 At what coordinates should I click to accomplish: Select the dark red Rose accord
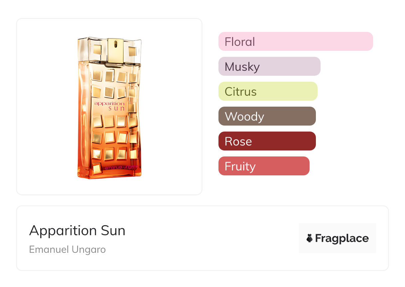click(x=267, y=141)
